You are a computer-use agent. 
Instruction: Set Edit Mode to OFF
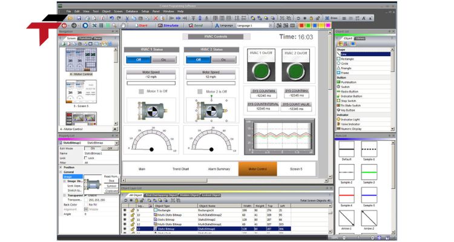pos(110,148)
